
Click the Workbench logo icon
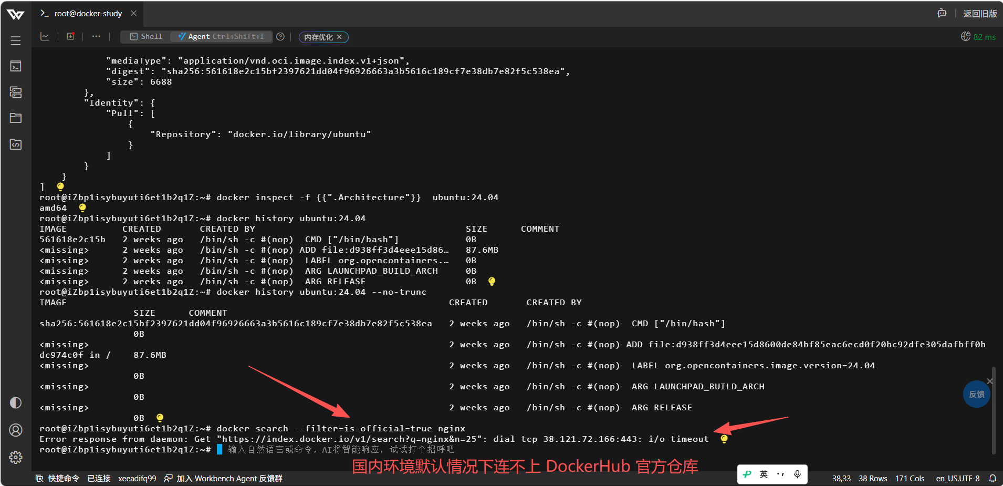[x=16, y=14]
